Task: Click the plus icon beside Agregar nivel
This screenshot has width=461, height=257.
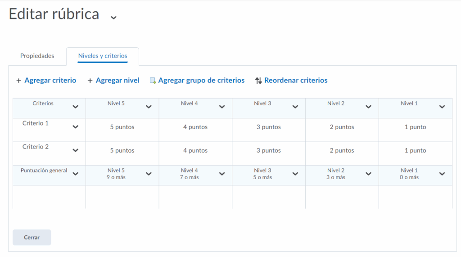Action: coord(90,81)
